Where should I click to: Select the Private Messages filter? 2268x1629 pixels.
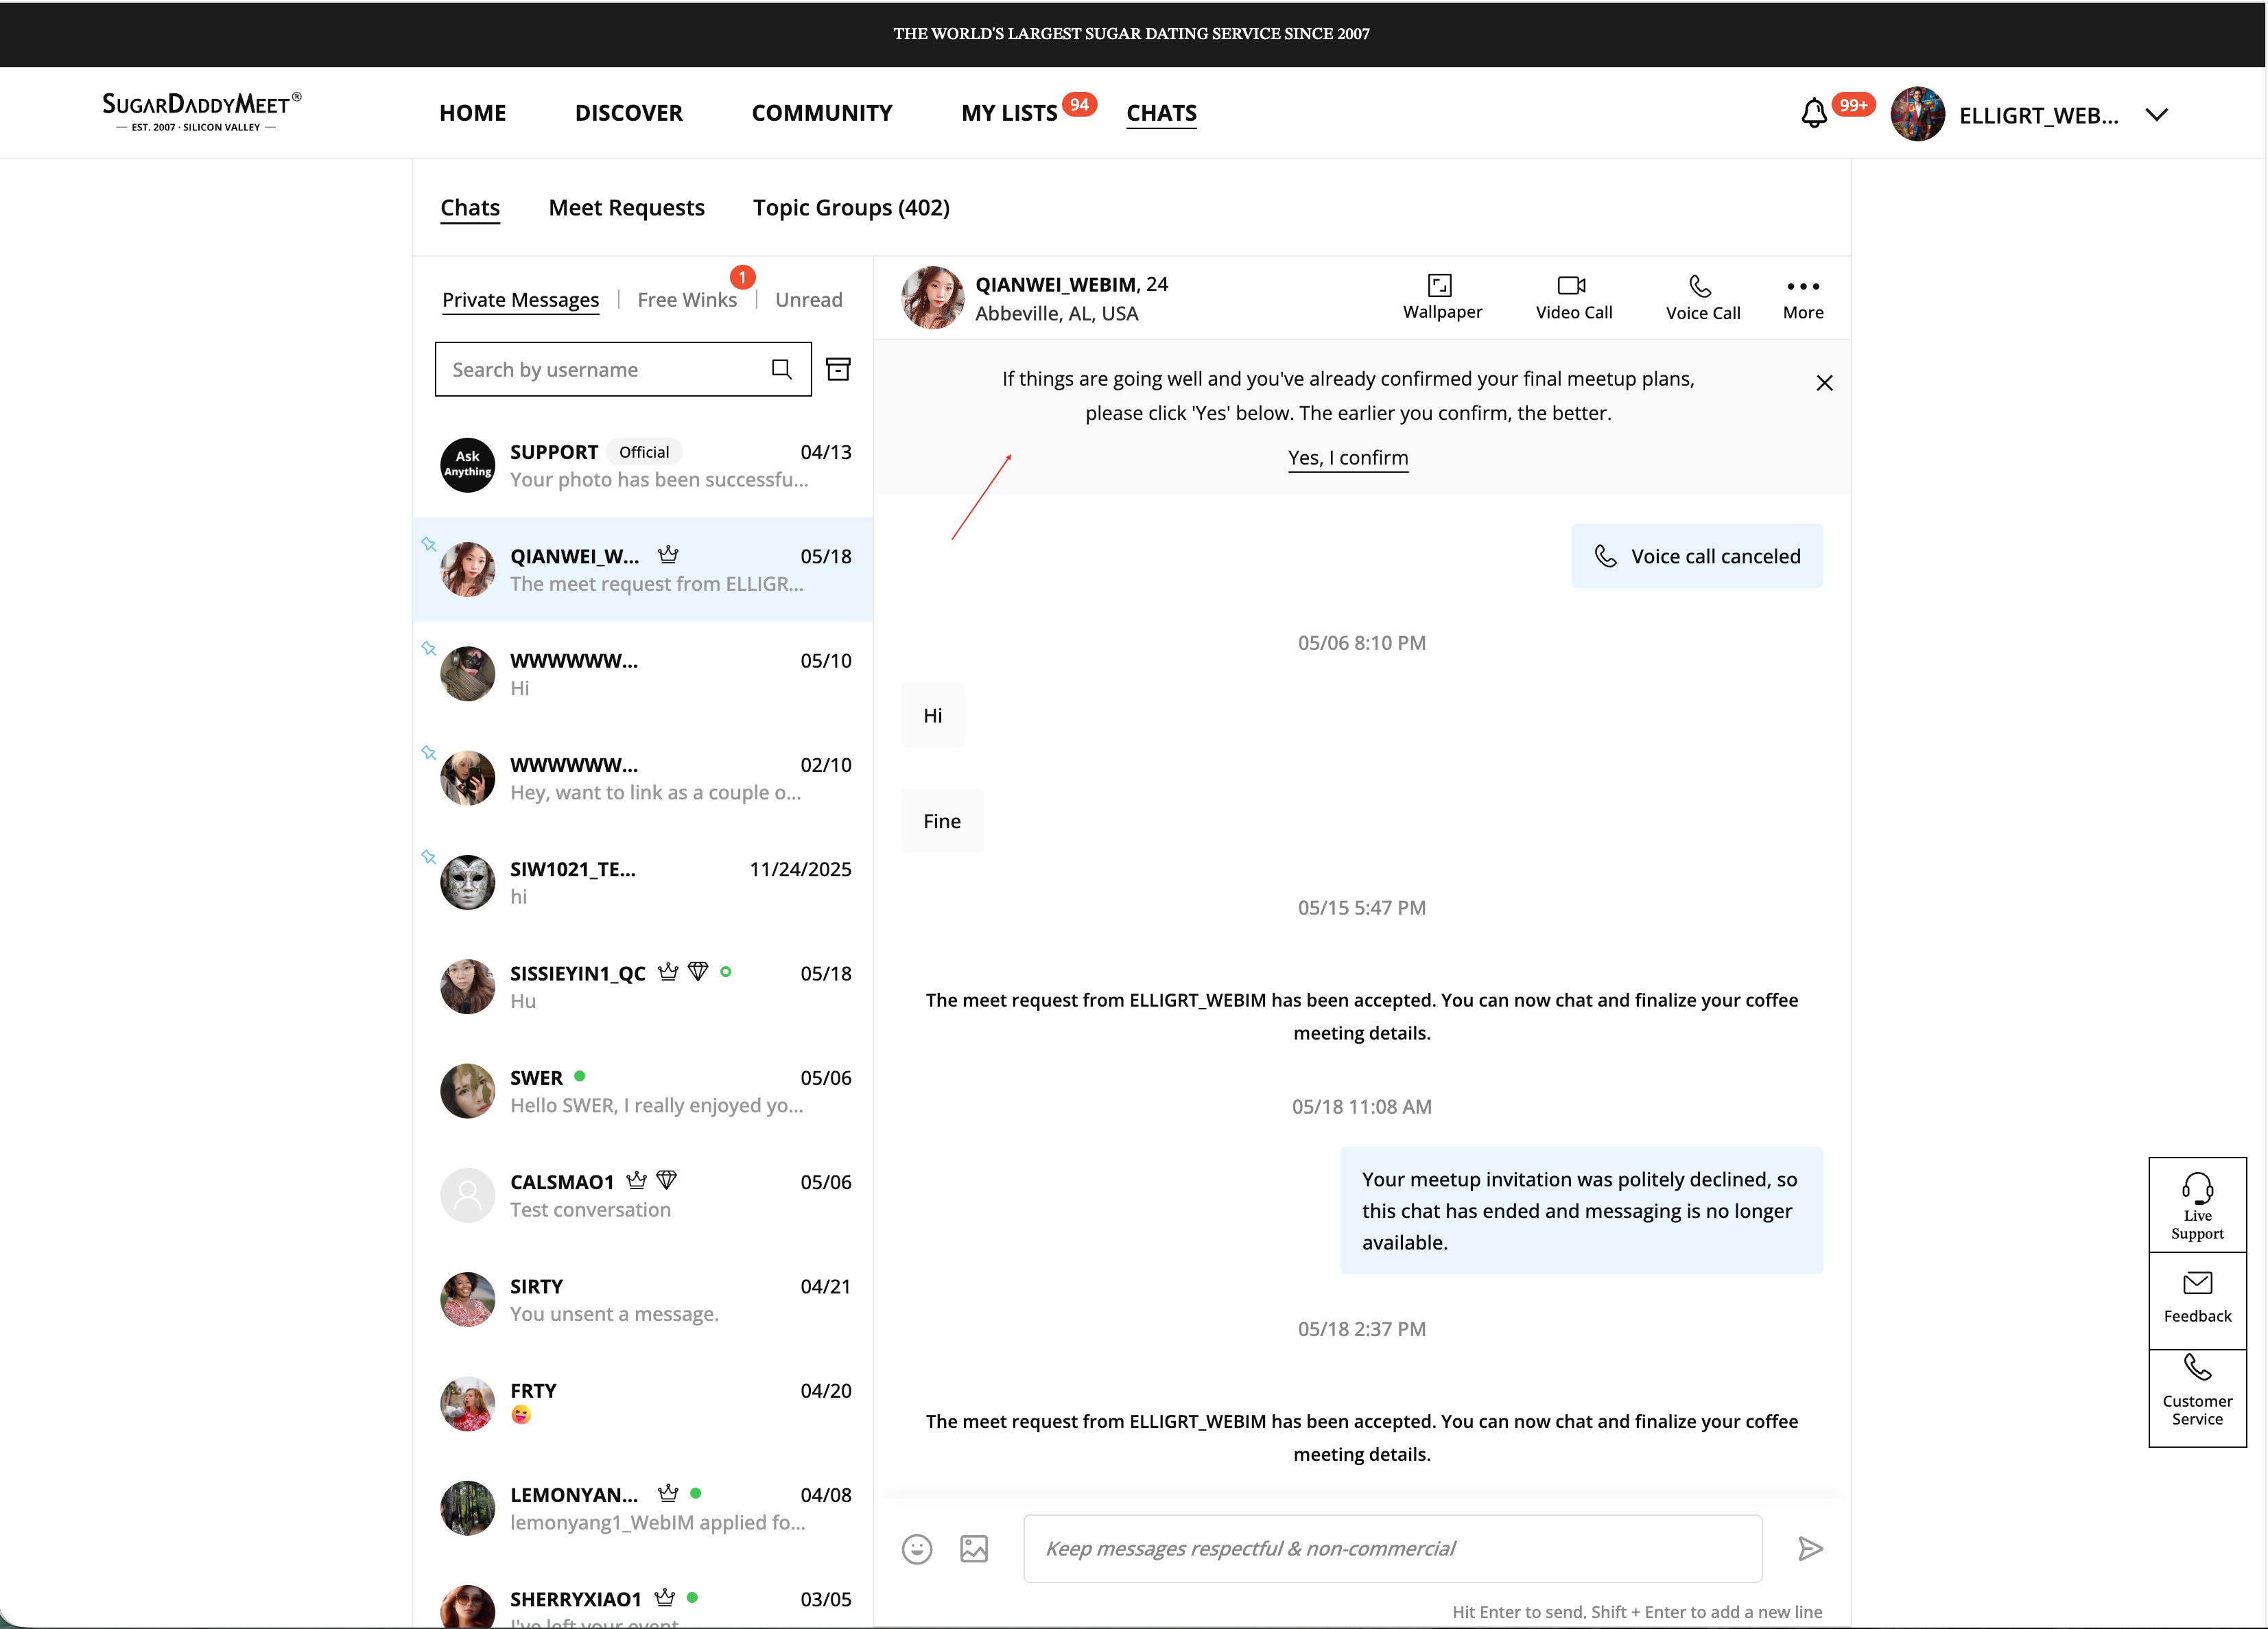520,300
